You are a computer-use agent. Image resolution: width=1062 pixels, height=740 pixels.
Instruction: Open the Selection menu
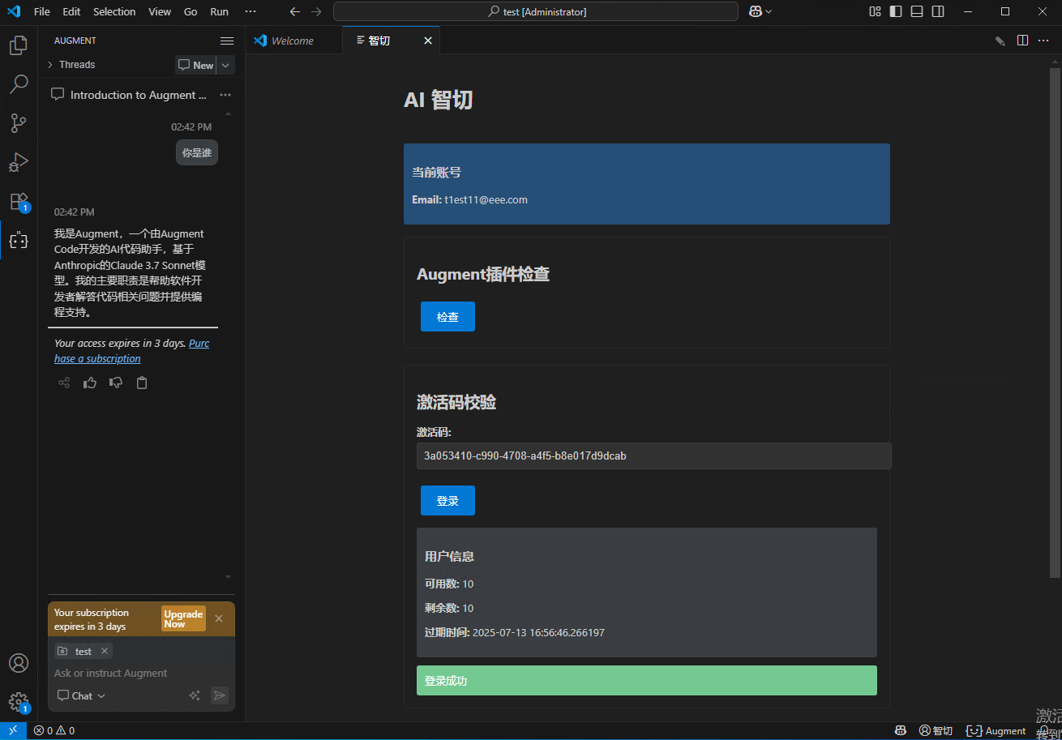(x=114, y=11)
